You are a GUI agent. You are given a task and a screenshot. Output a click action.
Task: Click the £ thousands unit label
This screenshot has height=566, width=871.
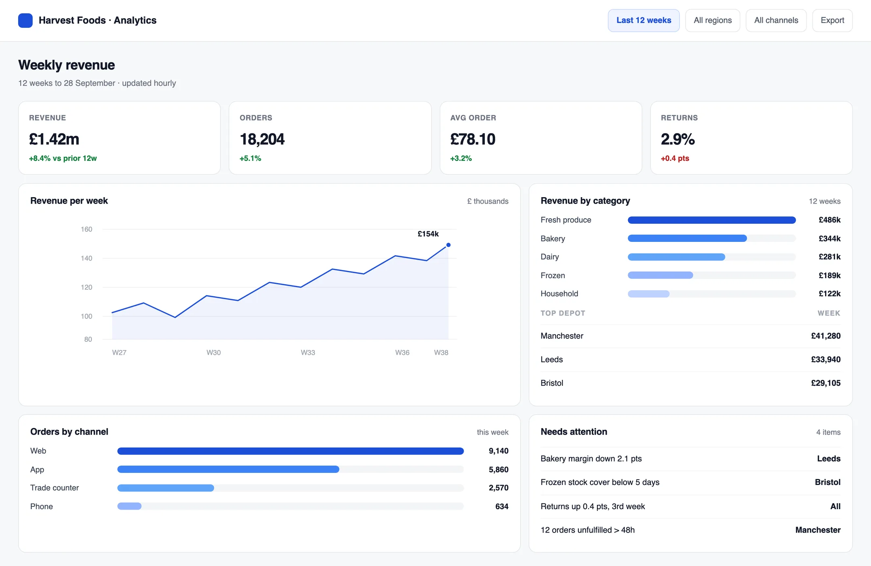click(488, 201)
